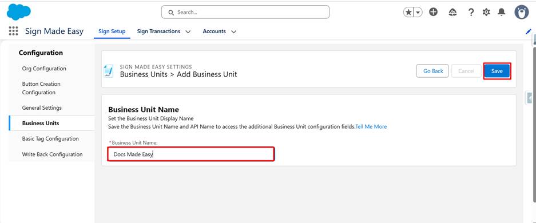Expand the Accounts chevron menu
This screenshot has width=536, height=223.
pos(234,32)
